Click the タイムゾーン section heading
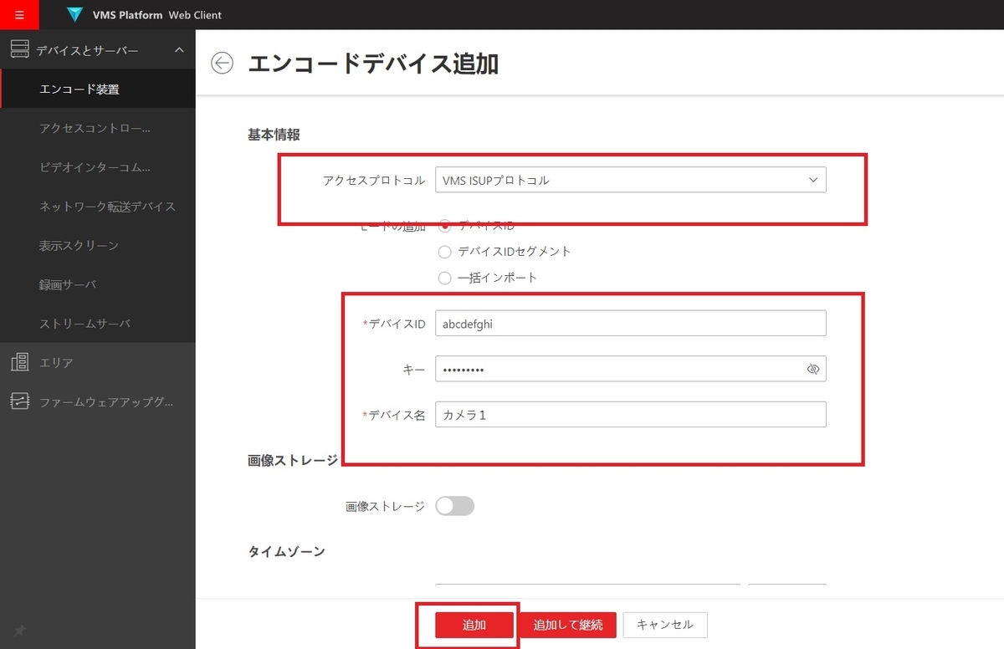This screenshot has width=1004, height=649. pos(286,551)
